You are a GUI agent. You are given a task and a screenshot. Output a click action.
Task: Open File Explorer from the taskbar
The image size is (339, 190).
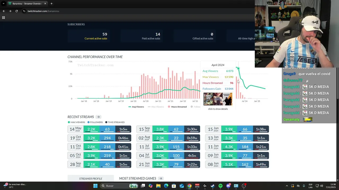(158, 186)
